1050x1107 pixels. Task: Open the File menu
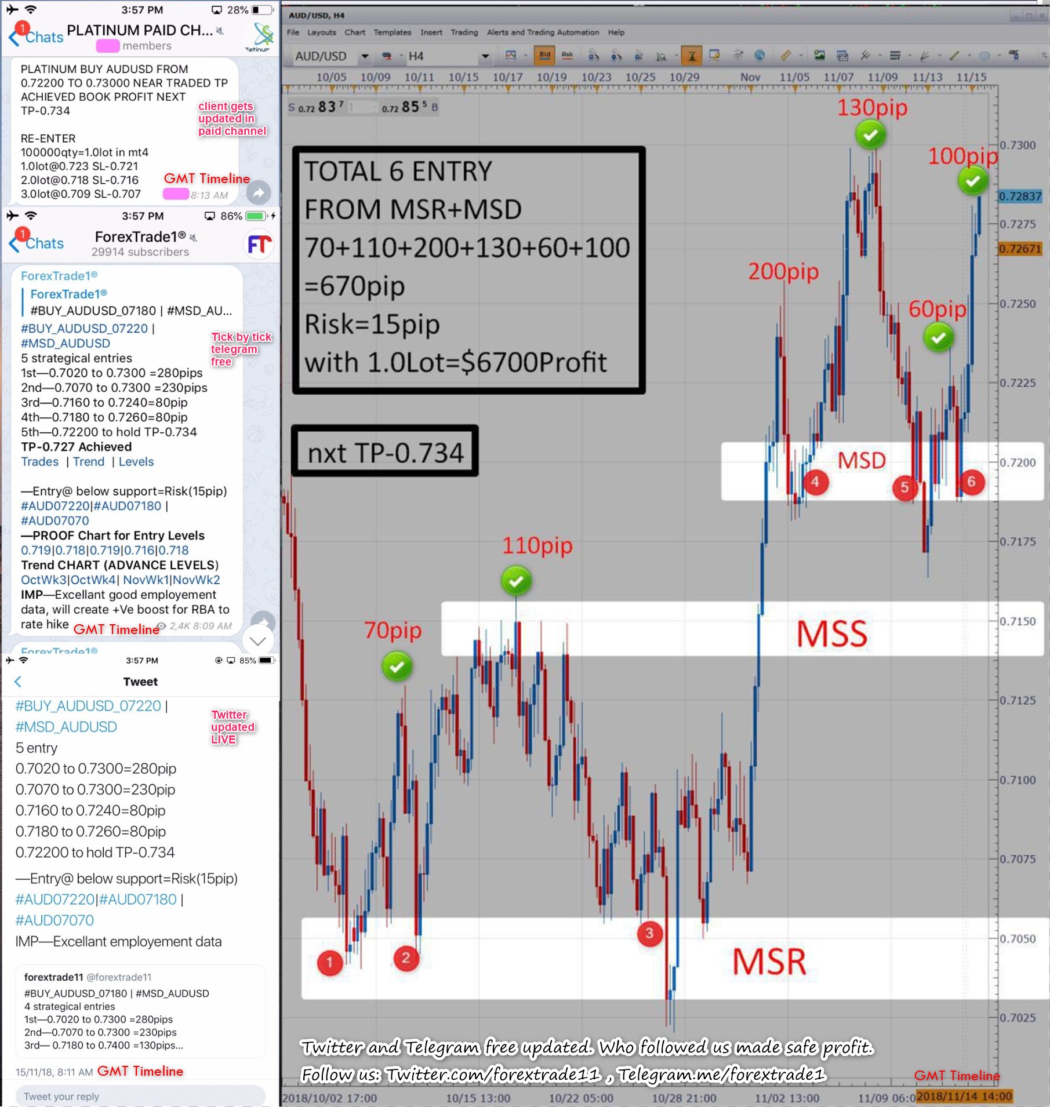tap(293, 32)
